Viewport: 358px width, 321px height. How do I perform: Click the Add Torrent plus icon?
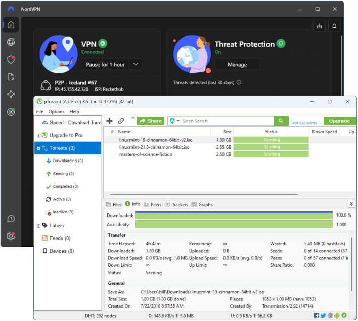(x=110, y=121)
